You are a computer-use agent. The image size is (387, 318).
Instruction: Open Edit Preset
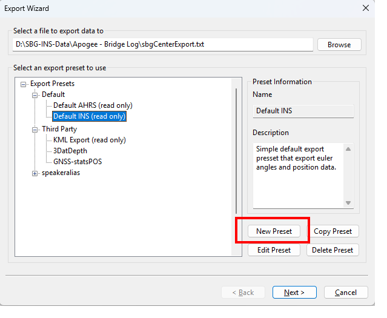click(274, 250)
